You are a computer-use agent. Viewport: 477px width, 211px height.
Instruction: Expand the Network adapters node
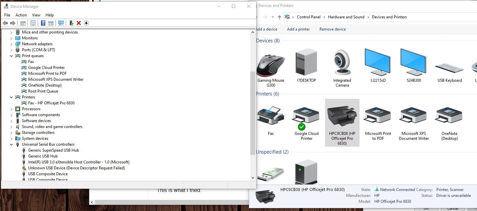click(11, 44)
